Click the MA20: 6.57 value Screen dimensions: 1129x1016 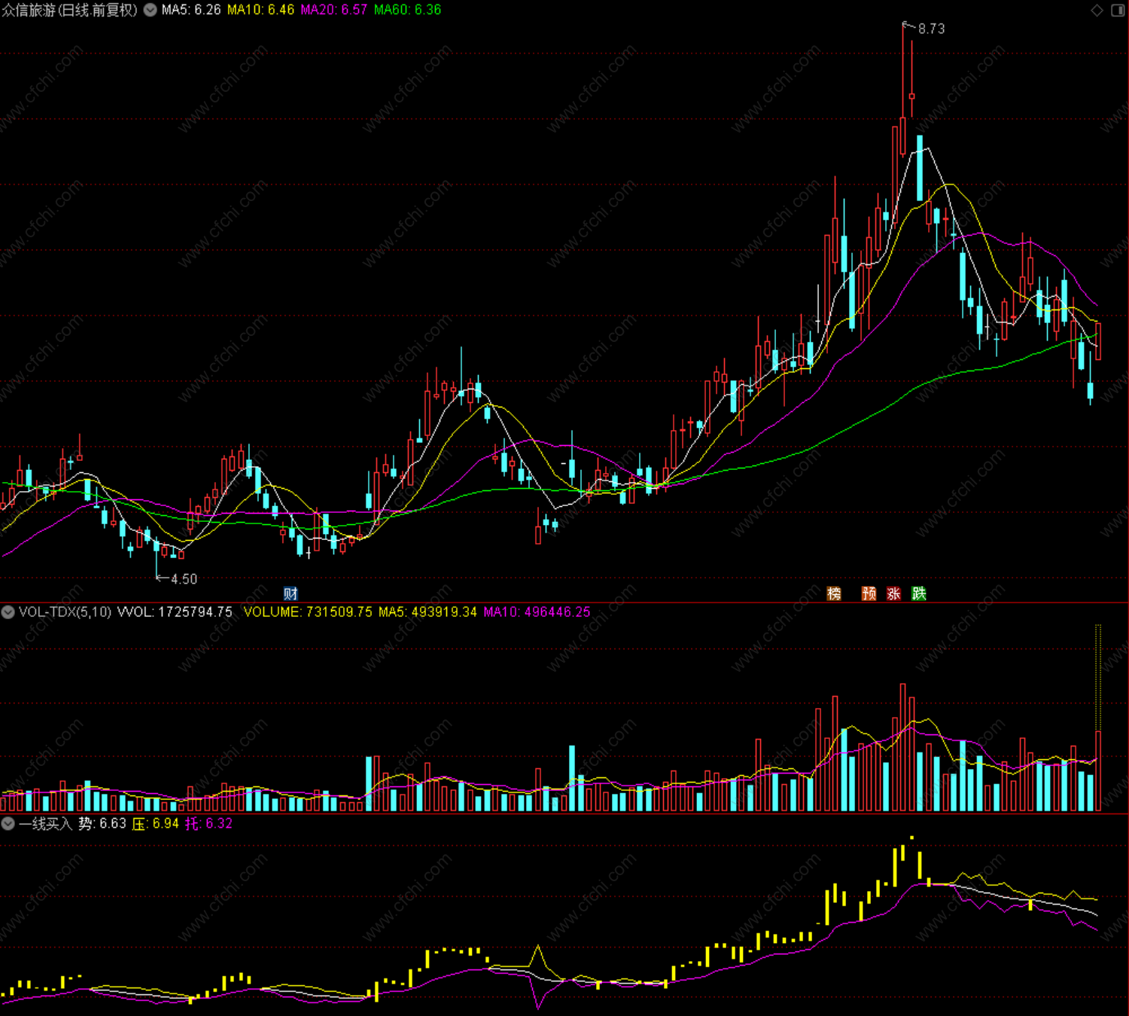333,10
